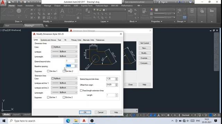Open the AutoCAD application menu logo
This screenshot has height=124, width=222.
click(x=3, y=3)
